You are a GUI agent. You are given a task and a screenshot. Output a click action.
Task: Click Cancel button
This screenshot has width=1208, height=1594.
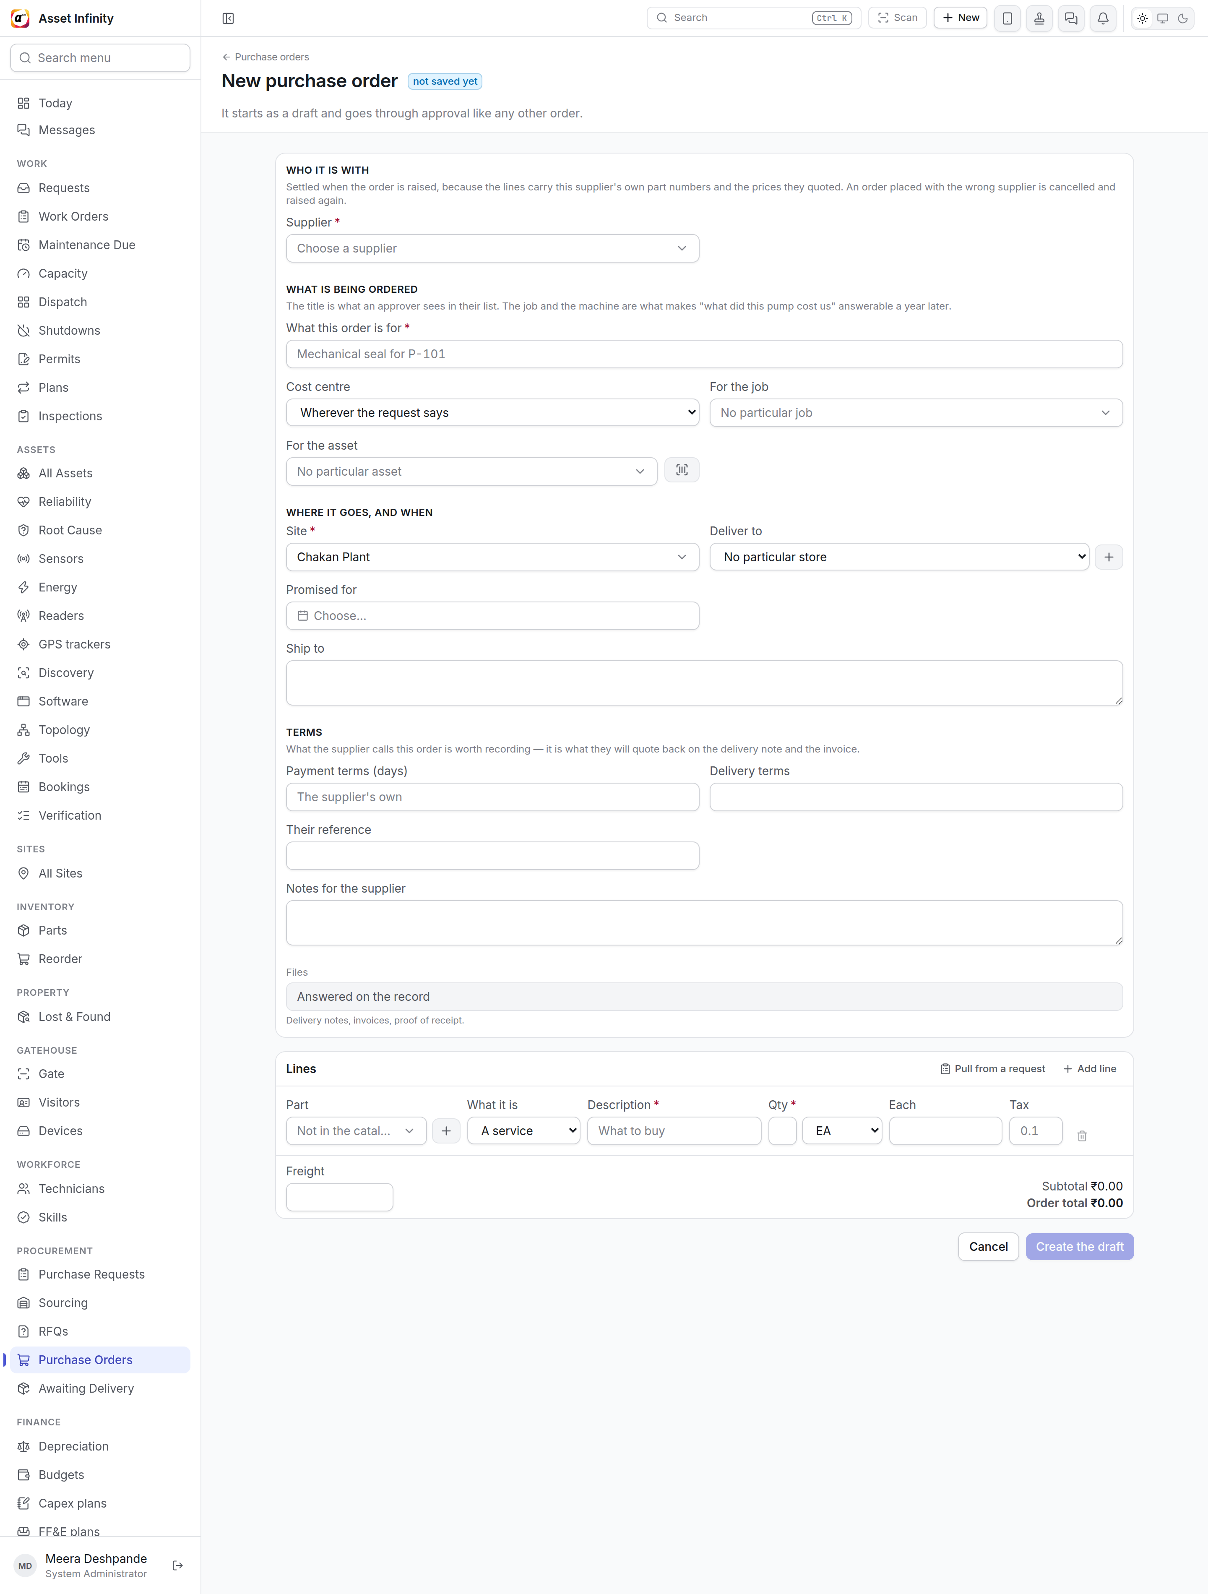(988, 1247)
